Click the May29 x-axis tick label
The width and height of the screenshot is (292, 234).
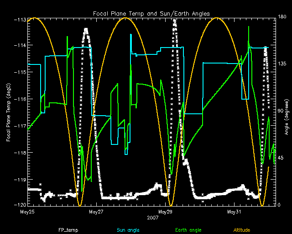tap(165, 212)
